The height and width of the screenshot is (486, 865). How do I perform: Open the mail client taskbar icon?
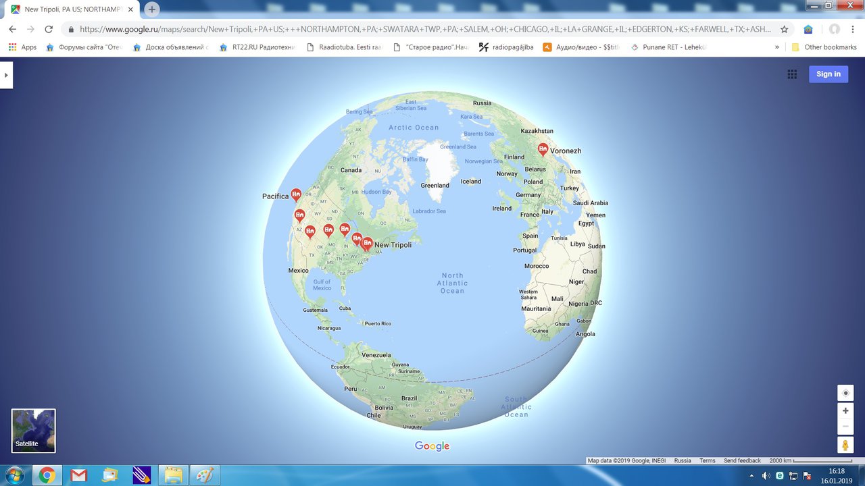tap(110, 475)
